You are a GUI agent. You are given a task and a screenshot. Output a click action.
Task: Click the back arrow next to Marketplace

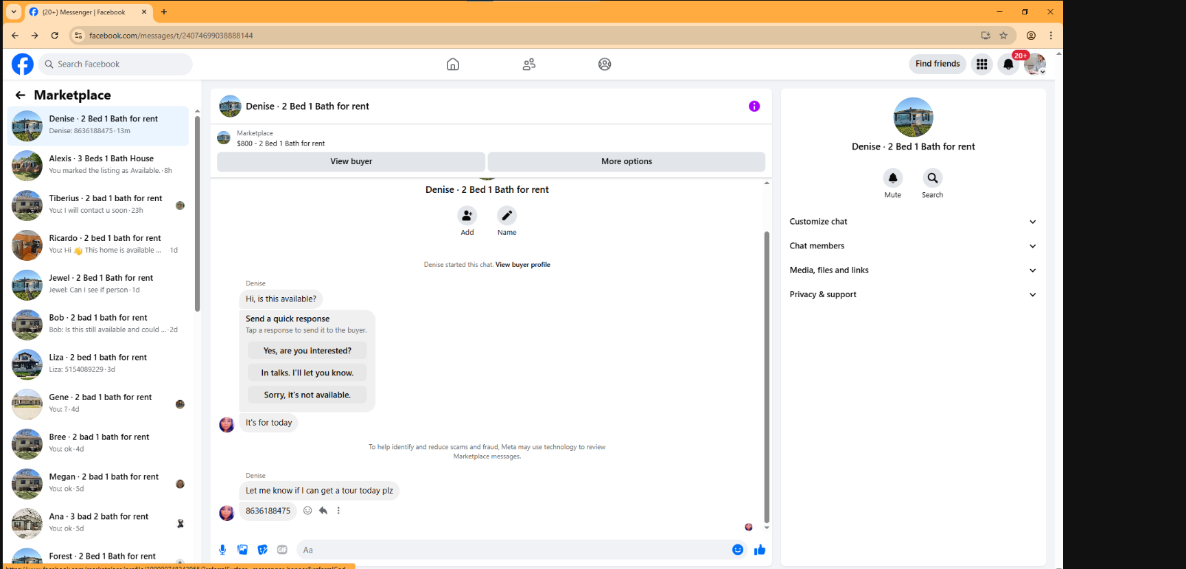click(x=21, y=95)
